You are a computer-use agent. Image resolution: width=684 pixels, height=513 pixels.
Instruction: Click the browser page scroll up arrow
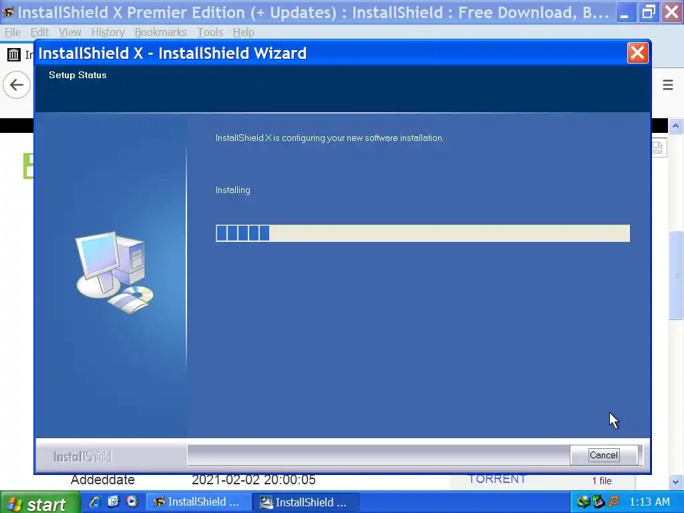pyautogui.click(x=675, y=126)
